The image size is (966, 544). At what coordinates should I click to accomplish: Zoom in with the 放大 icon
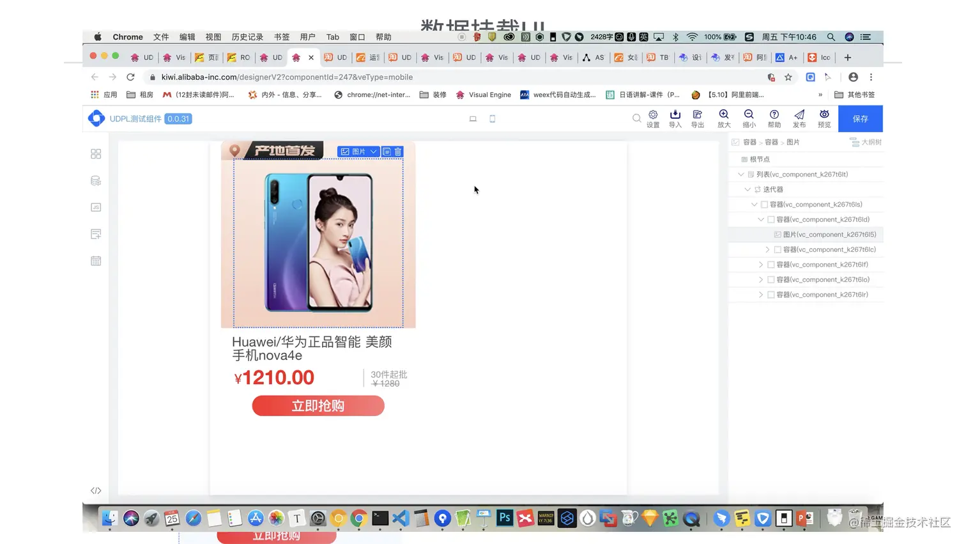tap(724, 114)
